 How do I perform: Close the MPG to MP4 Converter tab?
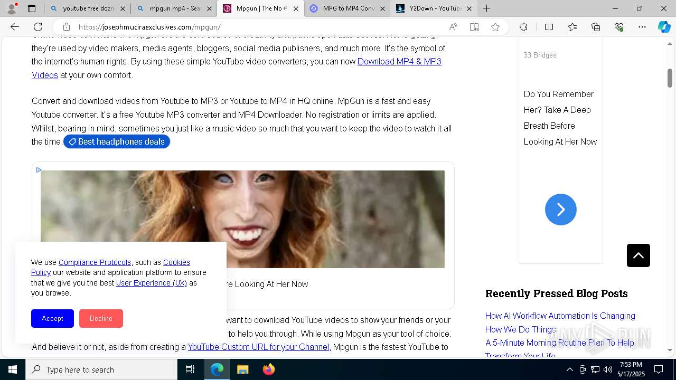click(382, 8)
